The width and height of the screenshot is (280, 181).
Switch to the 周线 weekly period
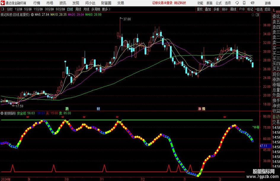click(x=78, y=9)
